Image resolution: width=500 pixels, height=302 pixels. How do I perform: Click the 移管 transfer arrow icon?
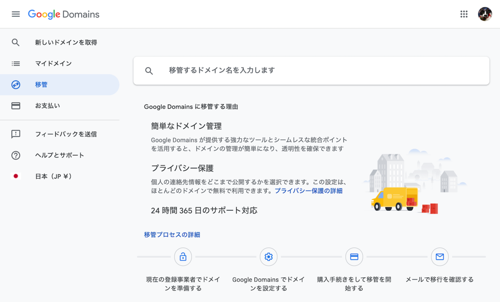(x=15, y=84)
